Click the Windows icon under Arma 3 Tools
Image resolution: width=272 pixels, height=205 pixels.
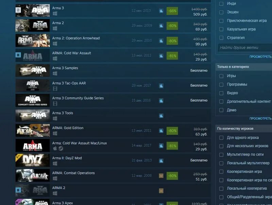point(55,119)
